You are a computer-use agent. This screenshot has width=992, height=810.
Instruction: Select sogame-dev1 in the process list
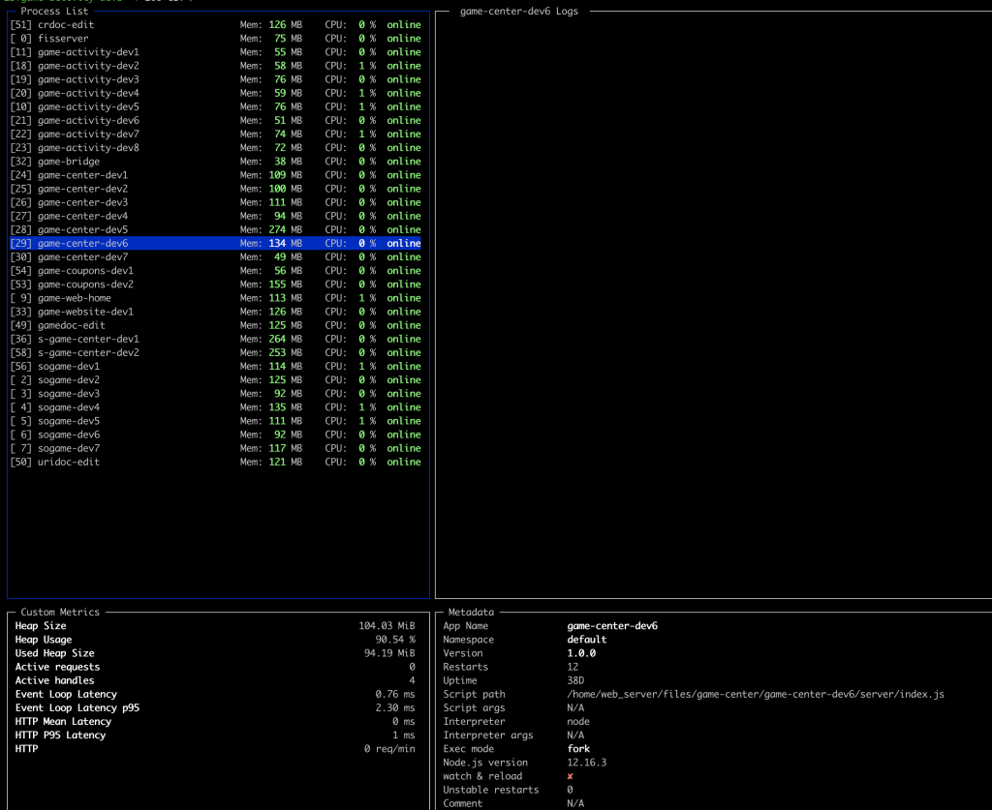[215, 367]
